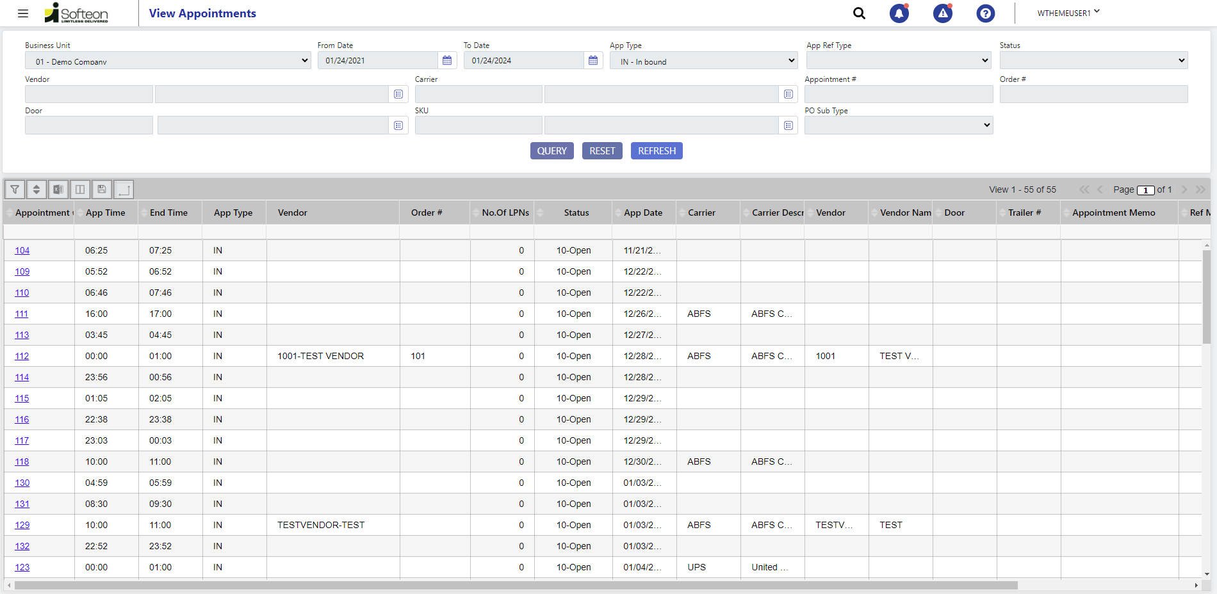
Task: Click the QUERY button
Action: pos(551,151)
